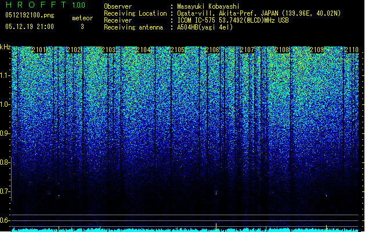Click the 2102 time label
Image resolution: width=365 pixels, height=232 pixels.
tap(74, 50)
